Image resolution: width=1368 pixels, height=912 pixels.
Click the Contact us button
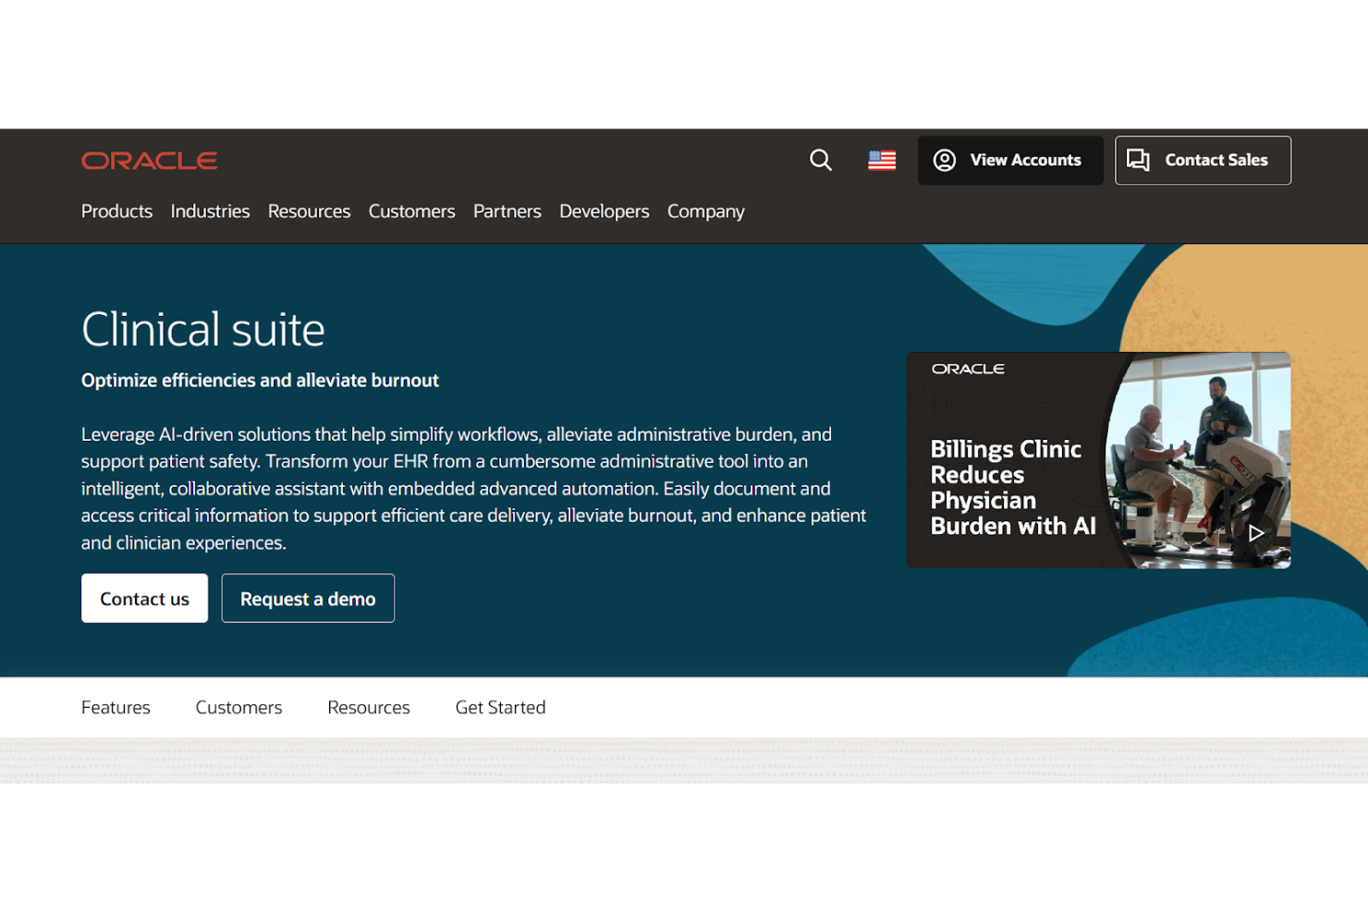(144, 598)
